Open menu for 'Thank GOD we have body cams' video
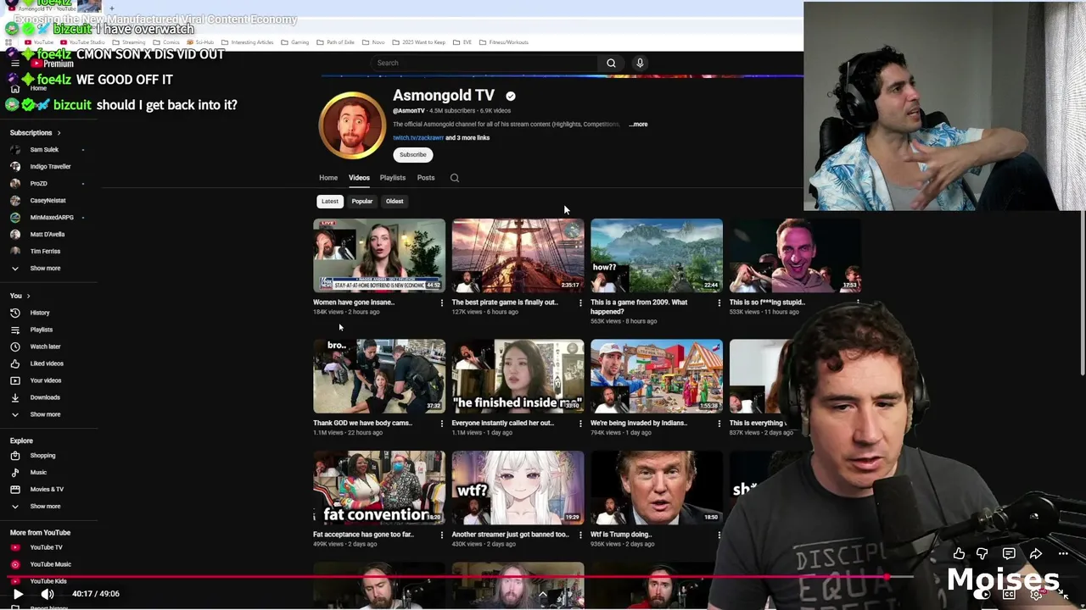1086x610 pixels. click(441, 424)
